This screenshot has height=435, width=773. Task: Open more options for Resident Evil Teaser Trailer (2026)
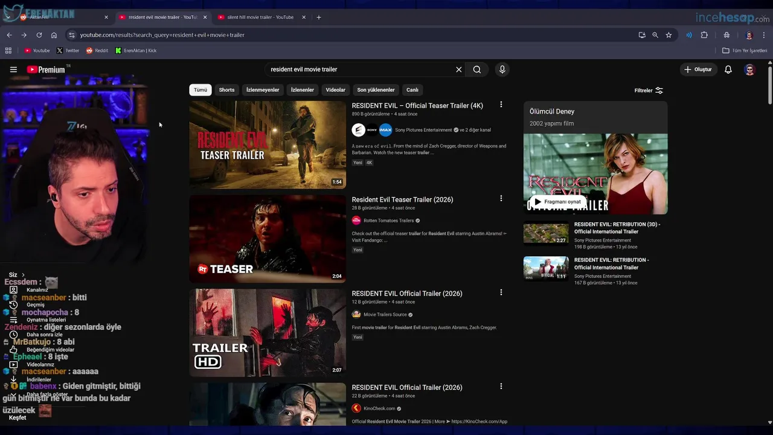click(501, 199)
